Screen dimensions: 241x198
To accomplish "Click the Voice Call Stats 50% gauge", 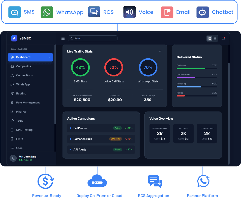I will point(114,67).
